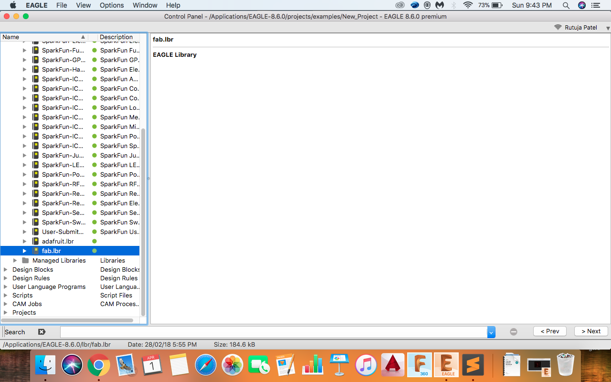Expand the adafruit.lbr library tree item
611x382 pixels.
(x=25, y=241)
